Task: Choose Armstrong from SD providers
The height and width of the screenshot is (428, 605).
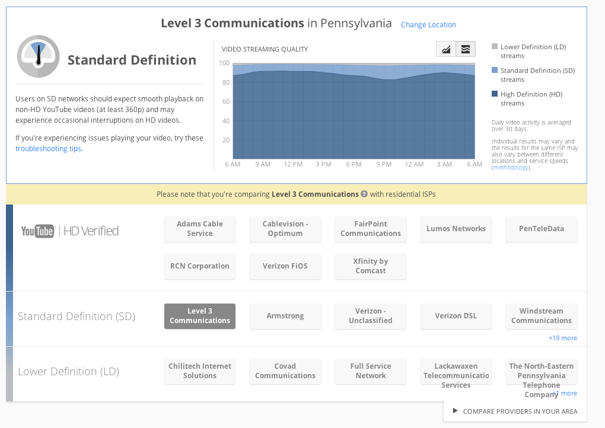Action: tap(285, 316)
